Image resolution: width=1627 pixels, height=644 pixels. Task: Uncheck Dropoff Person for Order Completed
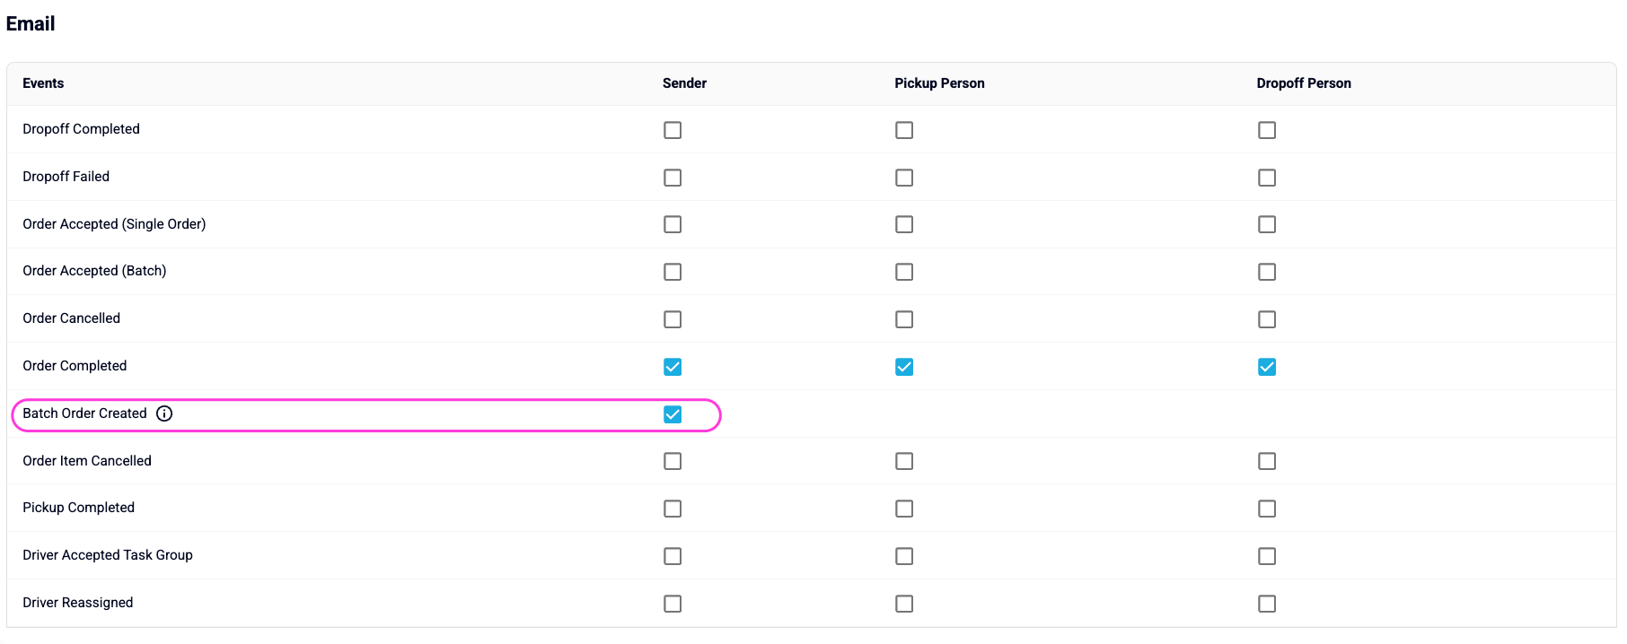(1267, 367)
